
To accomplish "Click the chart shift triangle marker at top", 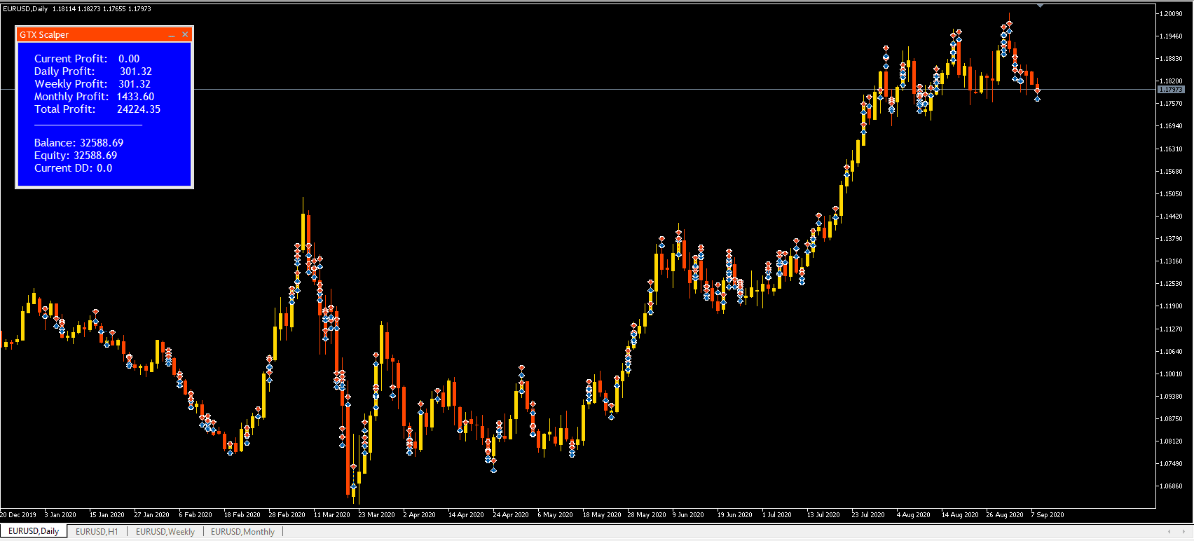I will [1041, 6].
